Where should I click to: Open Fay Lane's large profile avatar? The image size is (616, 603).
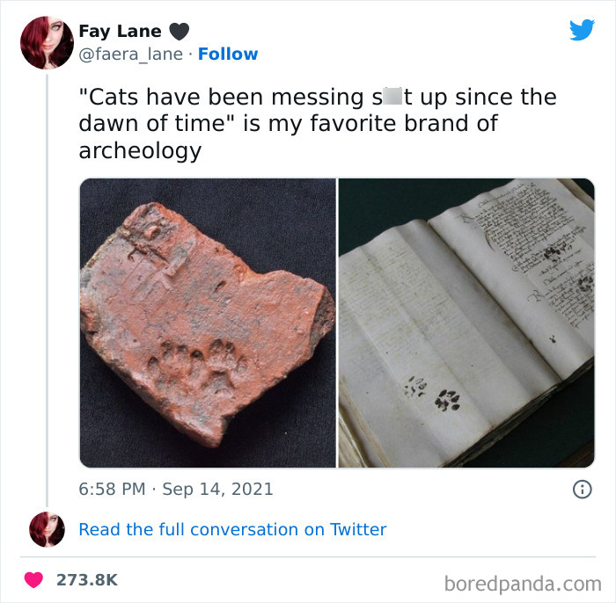48,43
